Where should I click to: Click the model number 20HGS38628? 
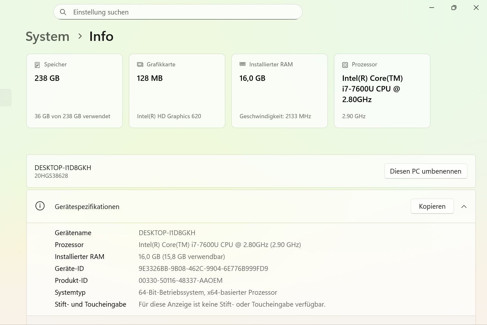click(51, 176)
